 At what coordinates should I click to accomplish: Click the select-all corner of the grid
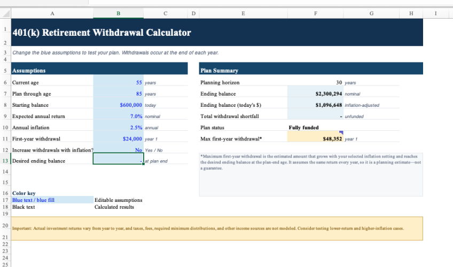coord(5,13)
